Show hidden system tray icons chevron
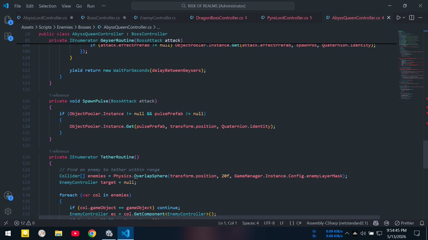The height and width of the screenshot is (240, 428). point(347,233)
